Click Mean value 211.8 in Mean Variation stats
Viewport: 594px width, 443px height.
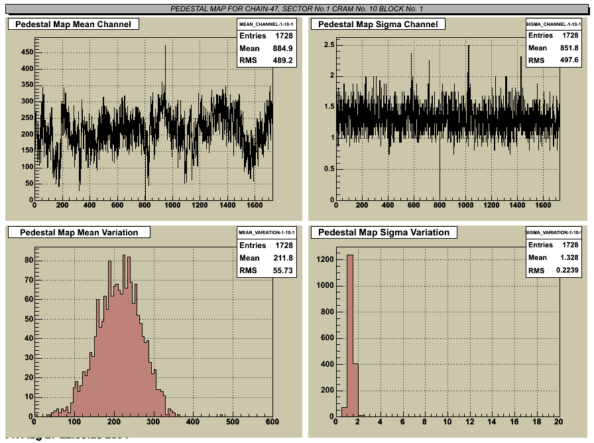283,258
